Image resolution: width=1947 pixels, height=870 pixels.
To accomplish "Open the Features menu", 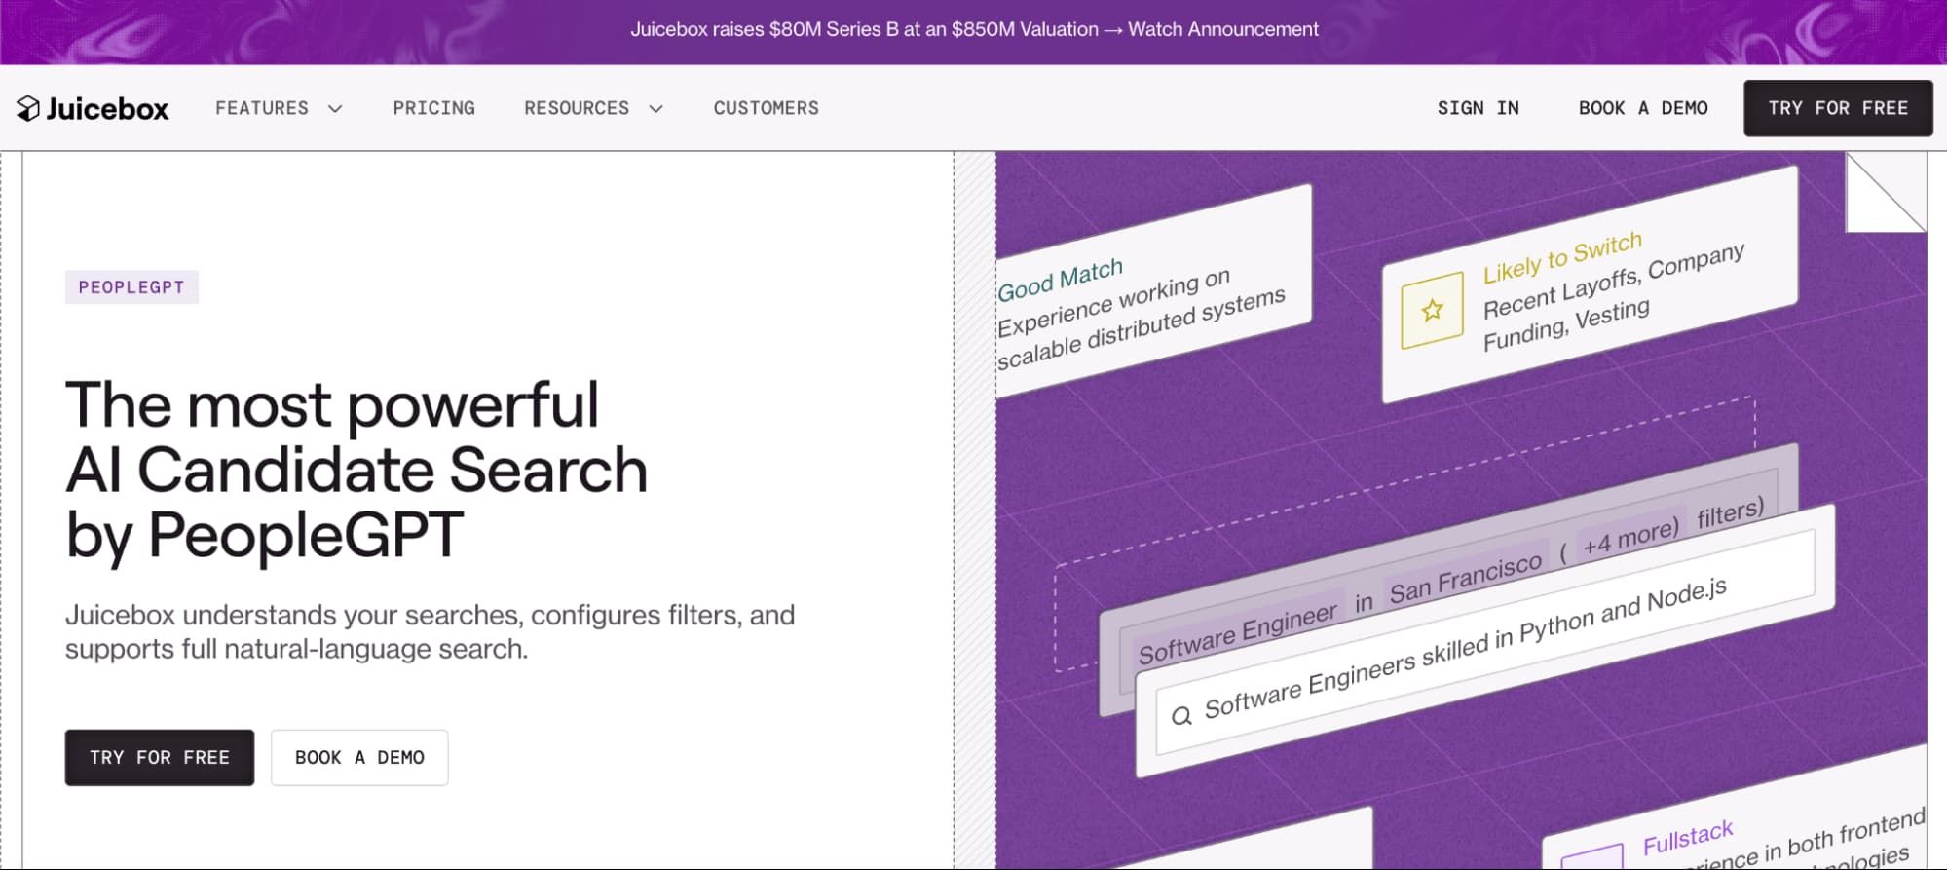I will click(x=279, y=108).
